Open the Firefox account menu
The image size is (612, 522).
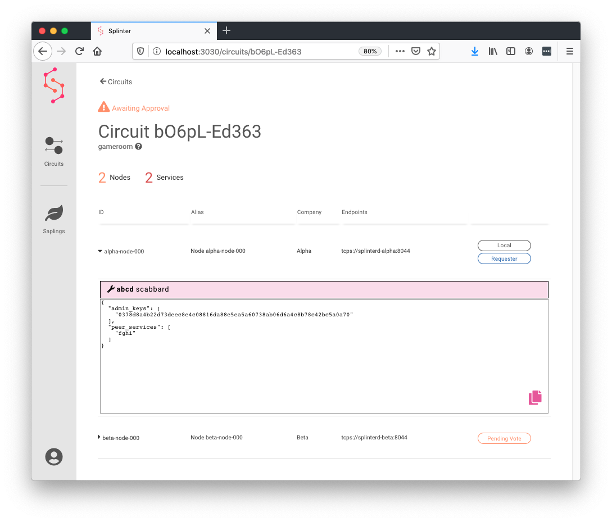[528, 51]
